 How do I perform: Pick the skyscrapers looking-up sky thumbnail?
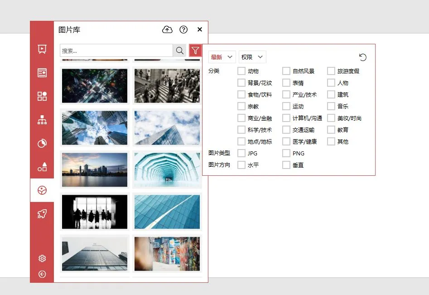[95, 128]
